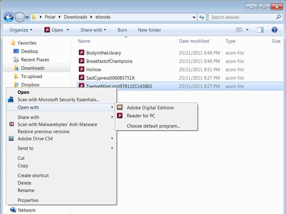
Task: Click the New folder button
Action: coord(149,30)
